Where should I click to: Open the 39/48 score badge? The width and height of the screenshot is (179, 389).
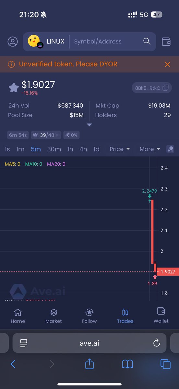click(46, 135)
